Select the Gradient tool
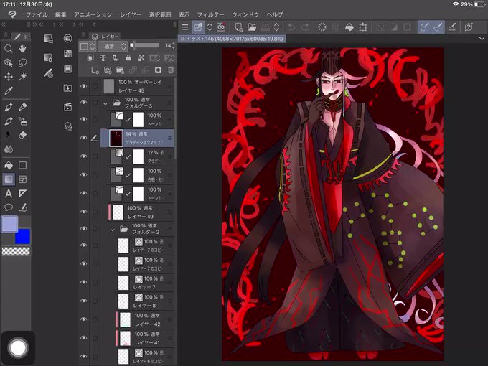 (9, 179)
